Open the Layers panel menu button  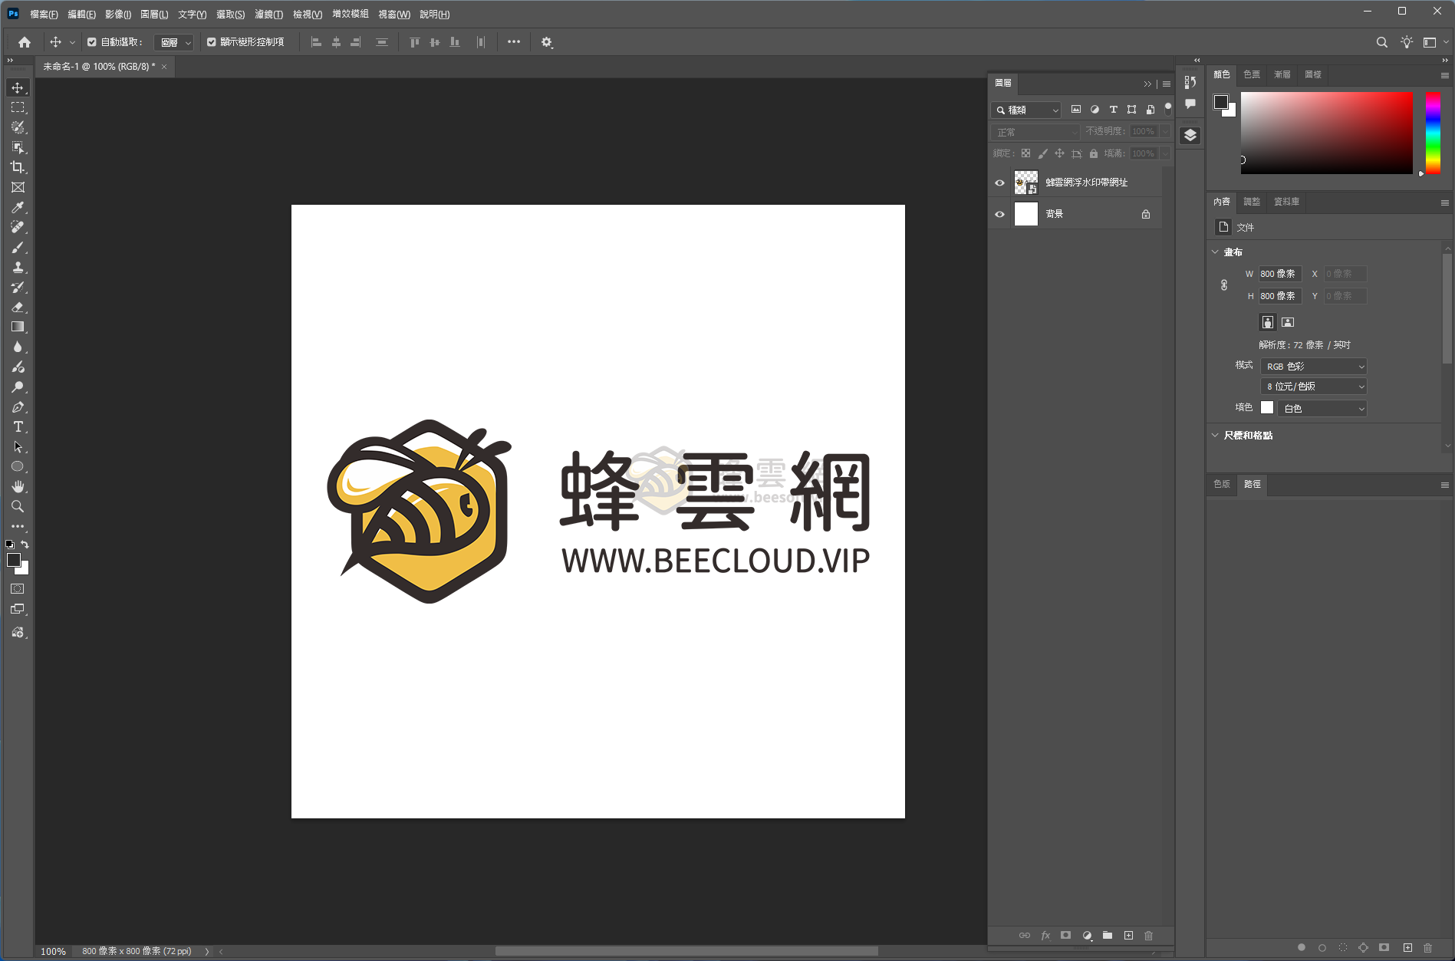(x=1167, y=84)
